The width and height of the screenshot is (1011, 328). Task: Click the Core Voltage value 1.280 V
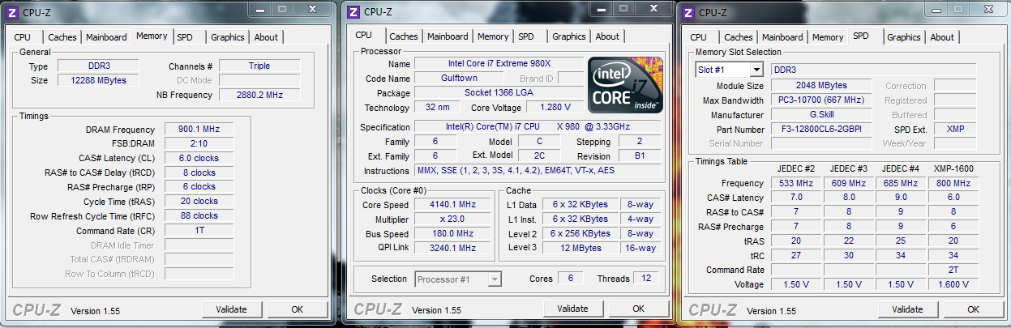554,108
